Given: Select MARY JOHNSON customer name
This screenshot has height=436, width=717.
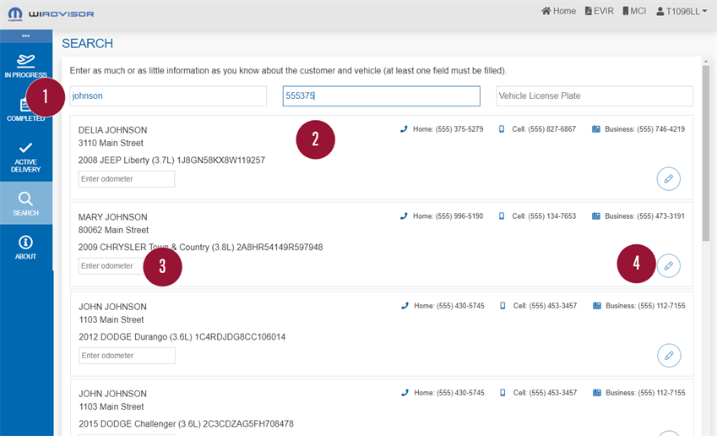Looking at the screenshot, I should (x=112, y=217).
